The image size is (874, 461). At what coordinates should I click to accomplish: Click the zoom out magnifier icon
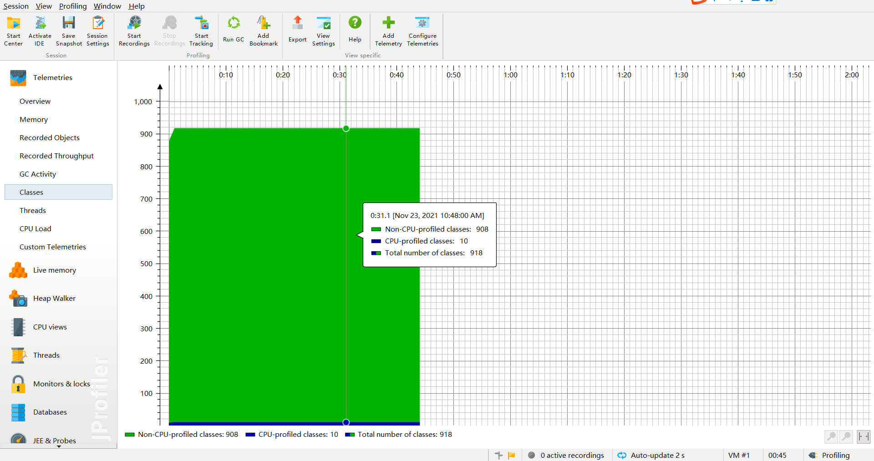[846, 436]
